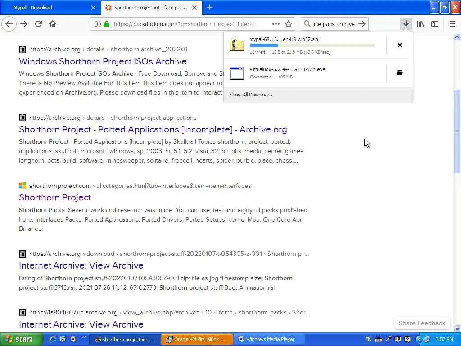
Task: Open the ia804607 Internet Archive View Archive result
Action: pyautogui.click(x=81, y=324)
